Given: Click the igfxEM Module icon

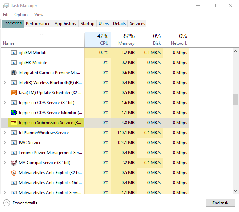Looking at the screenshot, I should coord(14,53).
